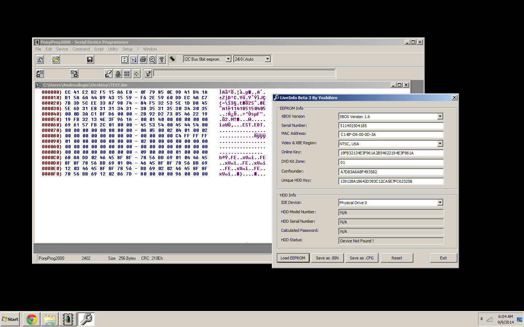
Task: Click the MAC Address input field
Action: [391, 134]
